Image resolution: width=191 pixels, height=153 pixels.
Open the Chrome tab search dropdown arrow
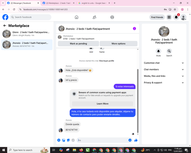click(x=3, y=3)
